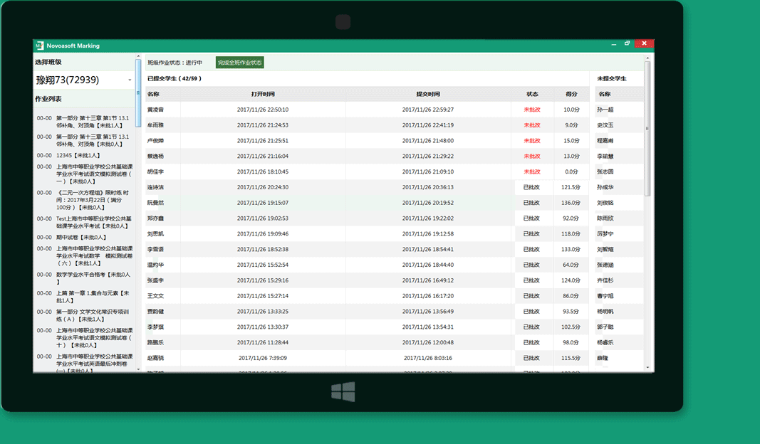760x444 pixels.
Task: Open 黄凌音's unmarked 未批改 status
Action: click(x=531, y=110)
